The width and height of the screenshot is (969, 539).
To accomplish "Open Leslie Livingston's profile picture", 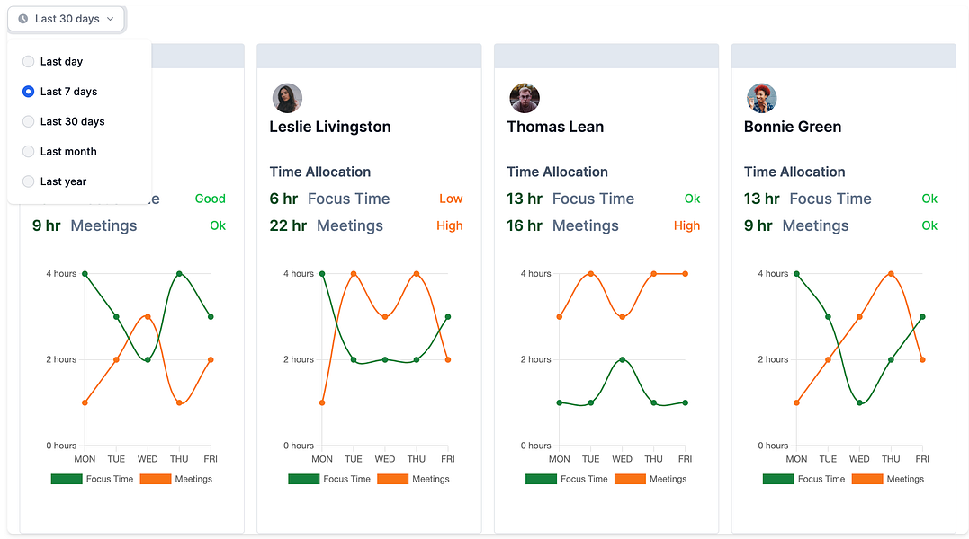I will (x=287, y=98).
